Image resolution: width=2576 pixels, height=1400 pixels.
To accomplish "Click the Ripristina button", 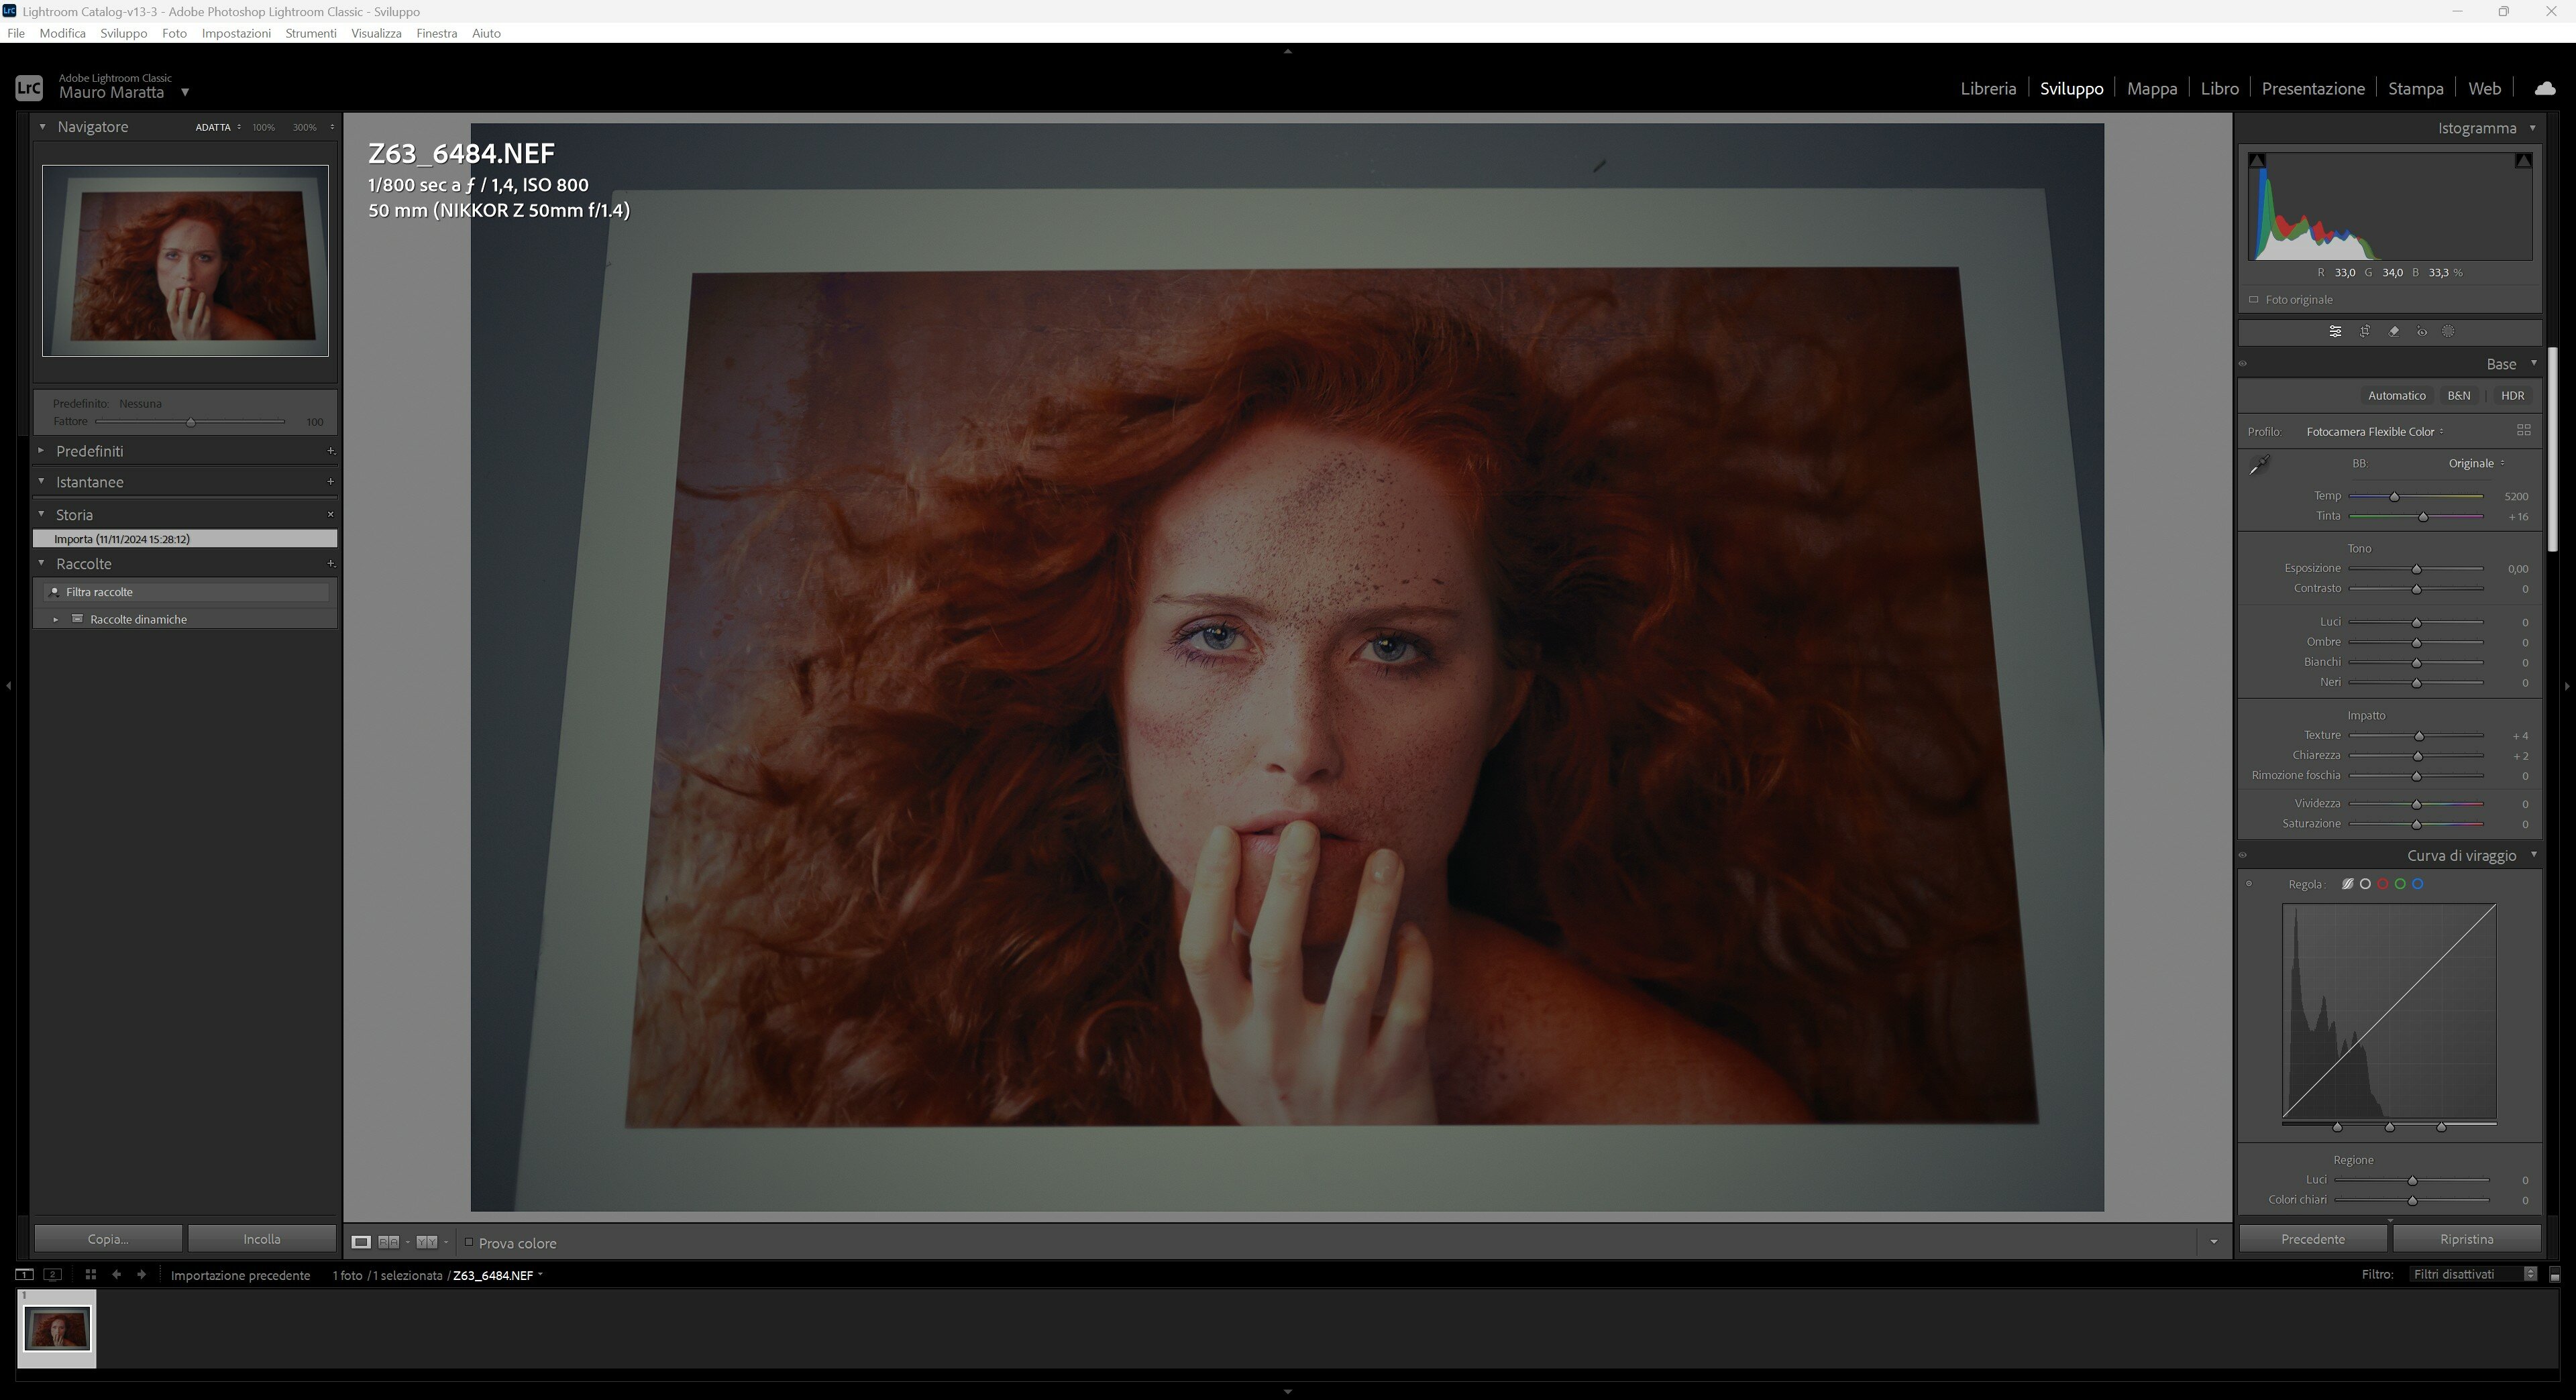I will 2467,1239.
